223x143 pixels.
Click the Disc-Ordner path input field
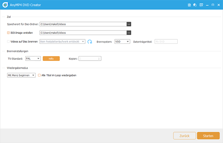[x=83, y=24]
